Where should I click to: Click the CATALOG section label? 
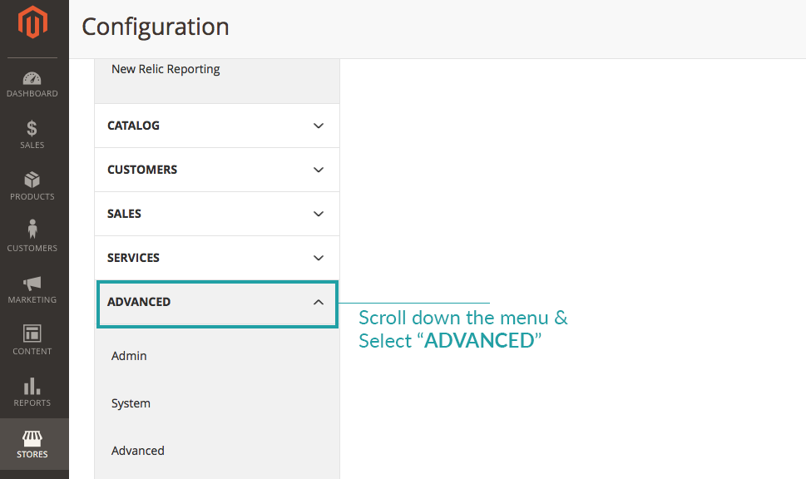point(133,126)
